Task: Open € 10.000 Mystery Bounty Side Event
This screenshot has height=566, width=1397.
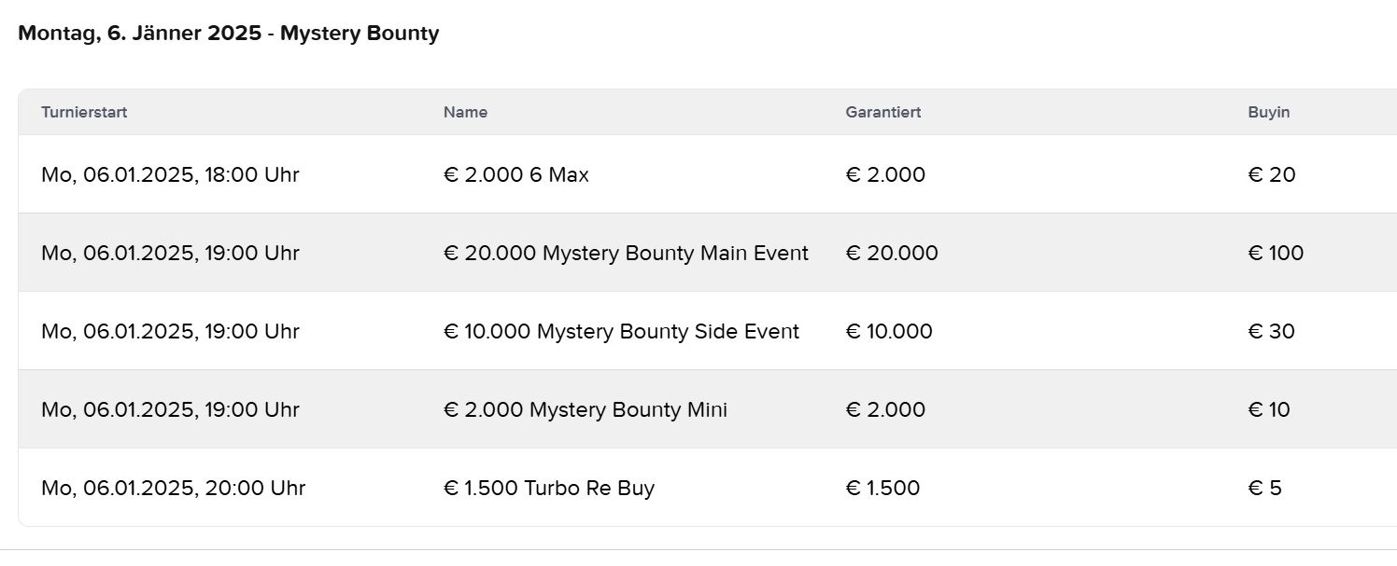Action: pyautogui.click(x=621, y=331)
